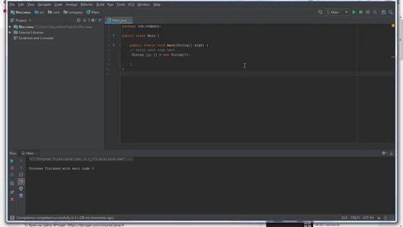Screen dimensions: 403x227
Task: Place caret on 'public class Main' line
Action: click(x=140, y=36)
